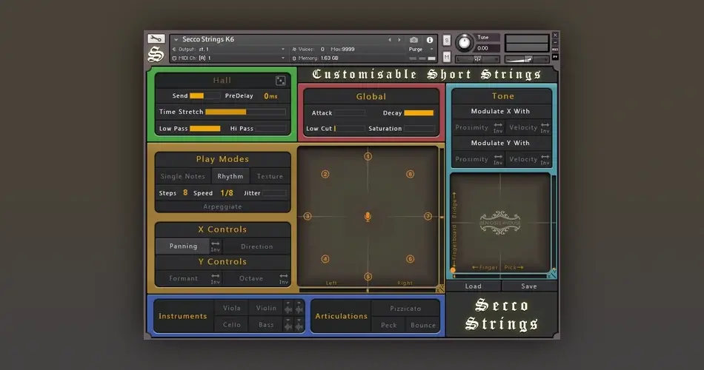Adjust the Time Stretch slider
The width and height of the screenshot is (704, 370).
pos(245,112)
